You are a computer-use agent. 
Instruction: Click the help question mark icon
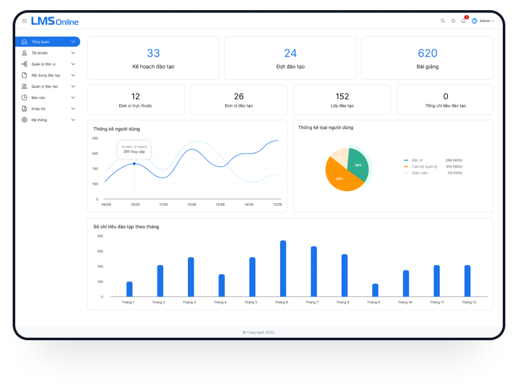coord(453,21)
